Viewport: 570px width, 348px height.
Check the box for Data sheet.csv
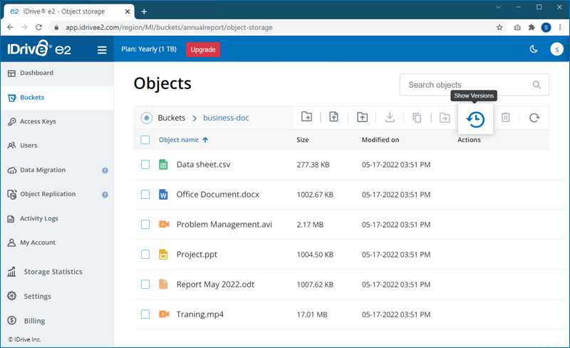[145, 165]
